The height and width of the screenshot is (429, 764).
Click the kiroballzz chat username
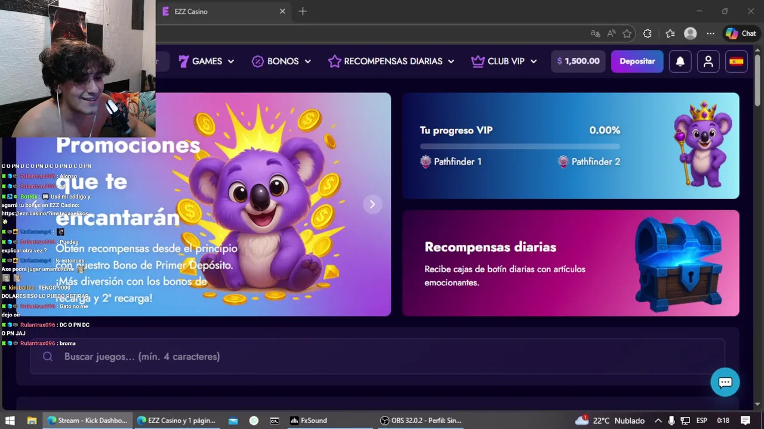[x=21, y=288]
